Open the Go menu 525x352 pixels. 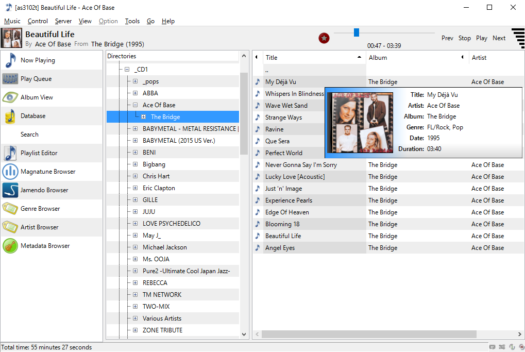pos(150,21)
